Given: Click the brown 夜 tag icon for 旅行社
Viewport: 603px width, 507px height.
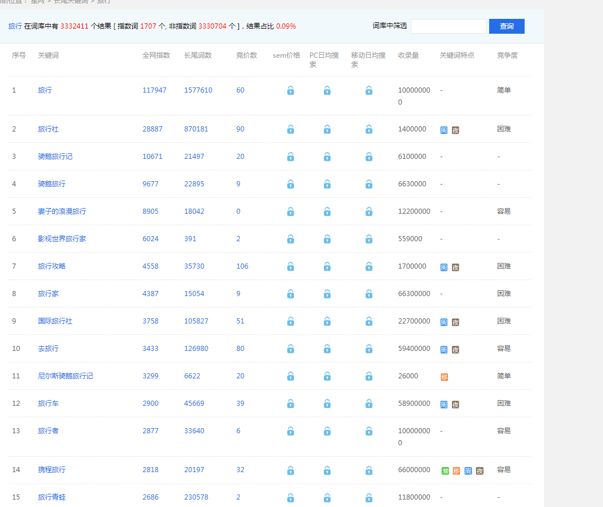Looking at the screenshot, I should tap(455, 130).
